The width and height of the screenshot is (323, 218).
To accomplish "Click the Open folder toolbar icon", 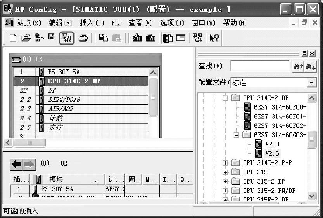I will [x=26, y=38].
